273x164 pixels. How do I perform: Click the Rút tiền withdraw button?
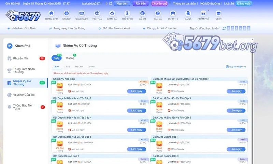point(141,3)
